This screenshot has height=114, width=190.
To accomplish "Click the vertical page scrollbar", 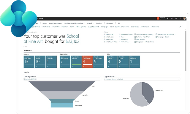I will pos(186,51).
